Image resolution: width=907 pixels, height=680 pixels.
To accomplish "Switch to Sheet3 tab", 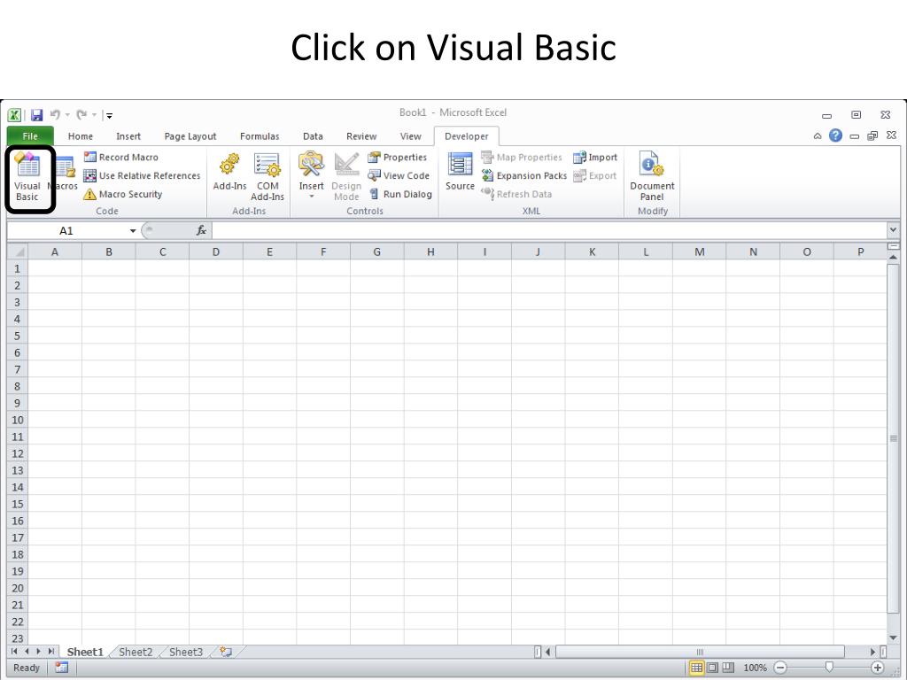I will [186, 653].
